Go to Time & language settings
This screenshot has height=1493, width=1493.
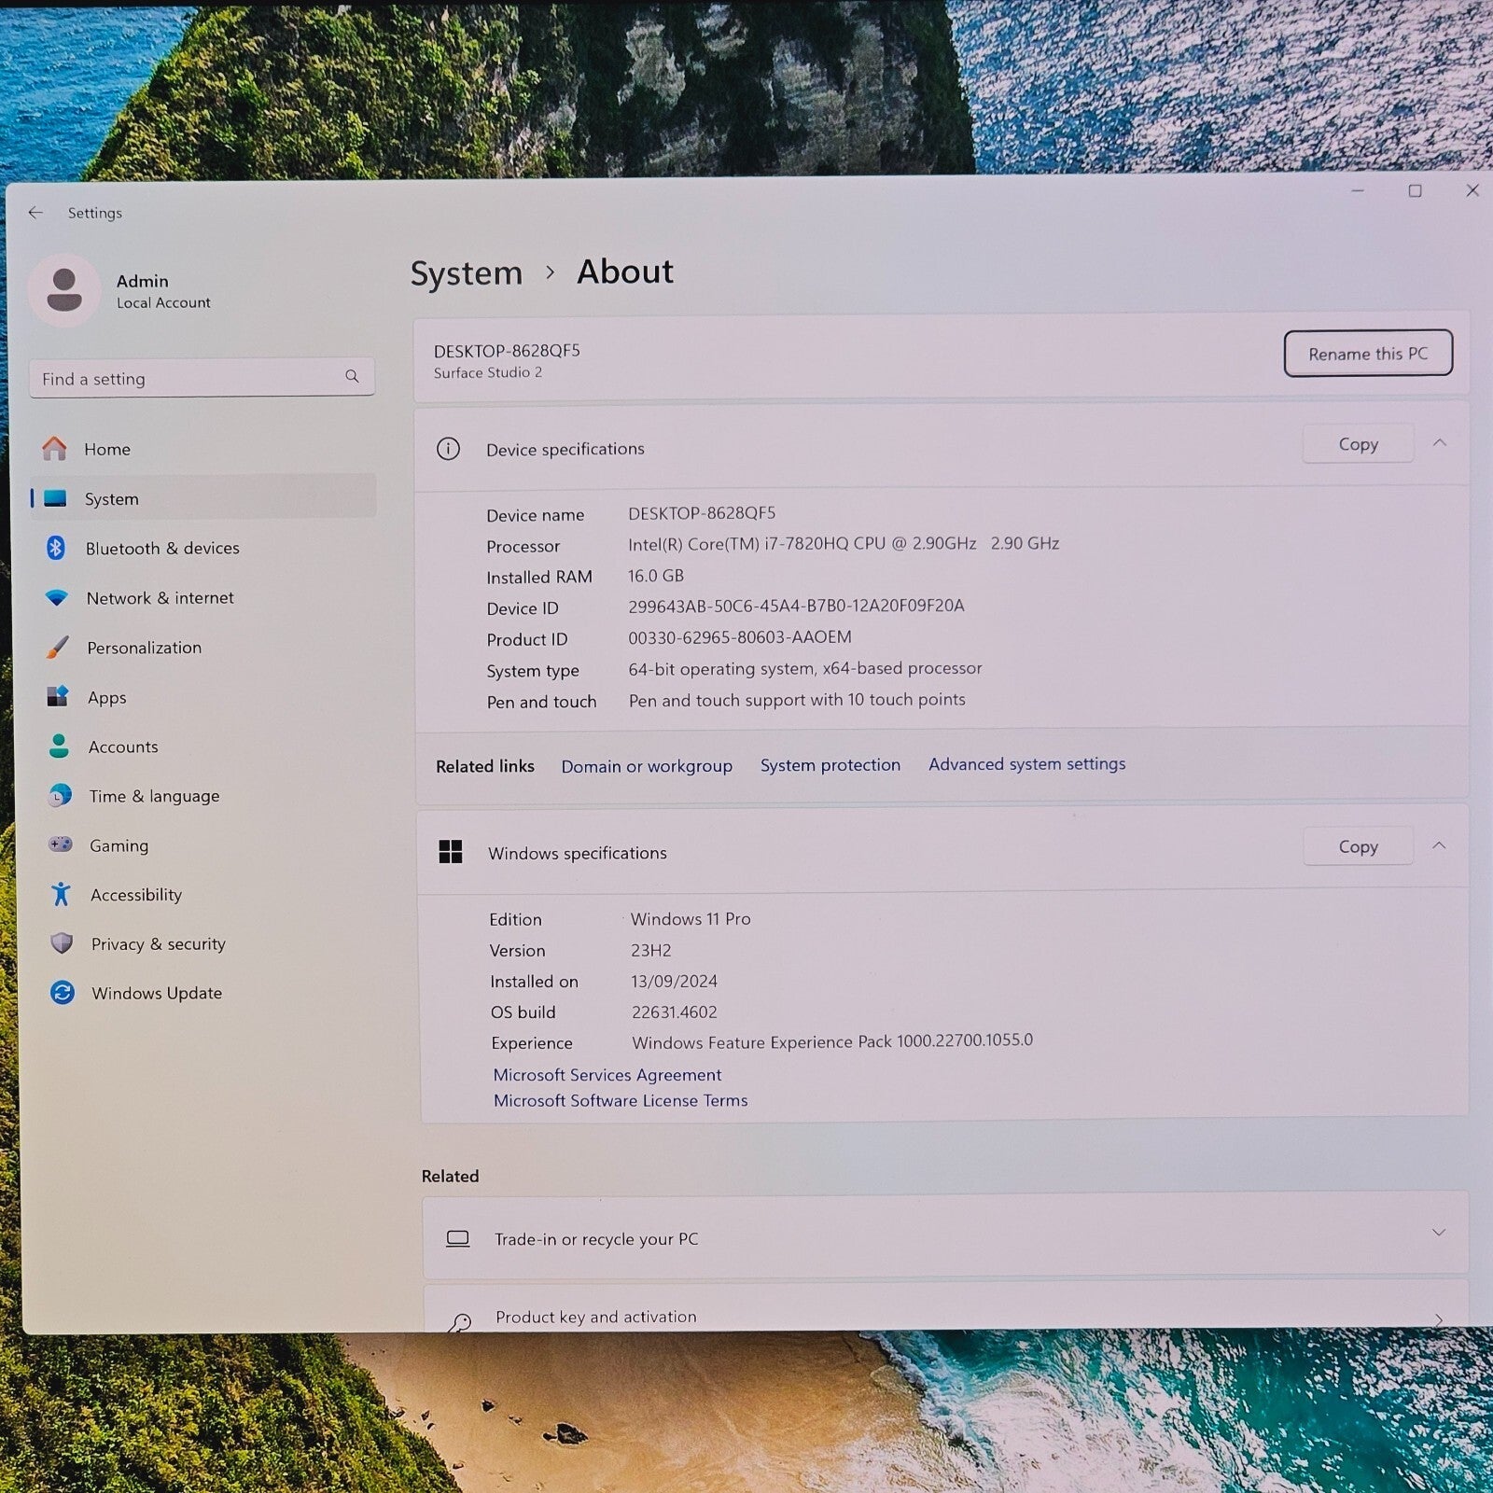154,796
